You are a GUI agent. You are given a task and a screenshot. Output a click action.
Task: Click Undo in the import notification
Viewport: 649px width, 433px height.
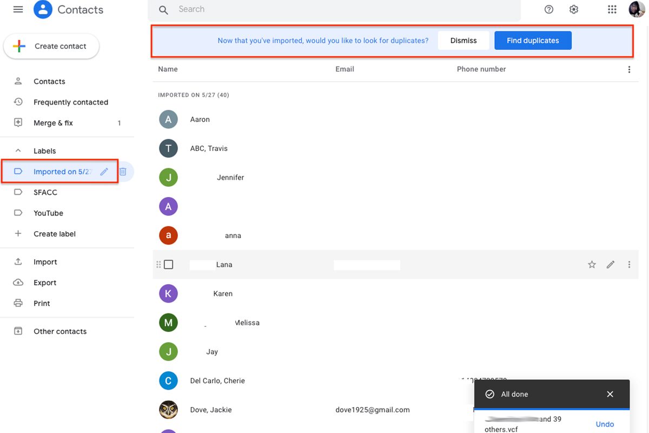[x=605, y=424]
